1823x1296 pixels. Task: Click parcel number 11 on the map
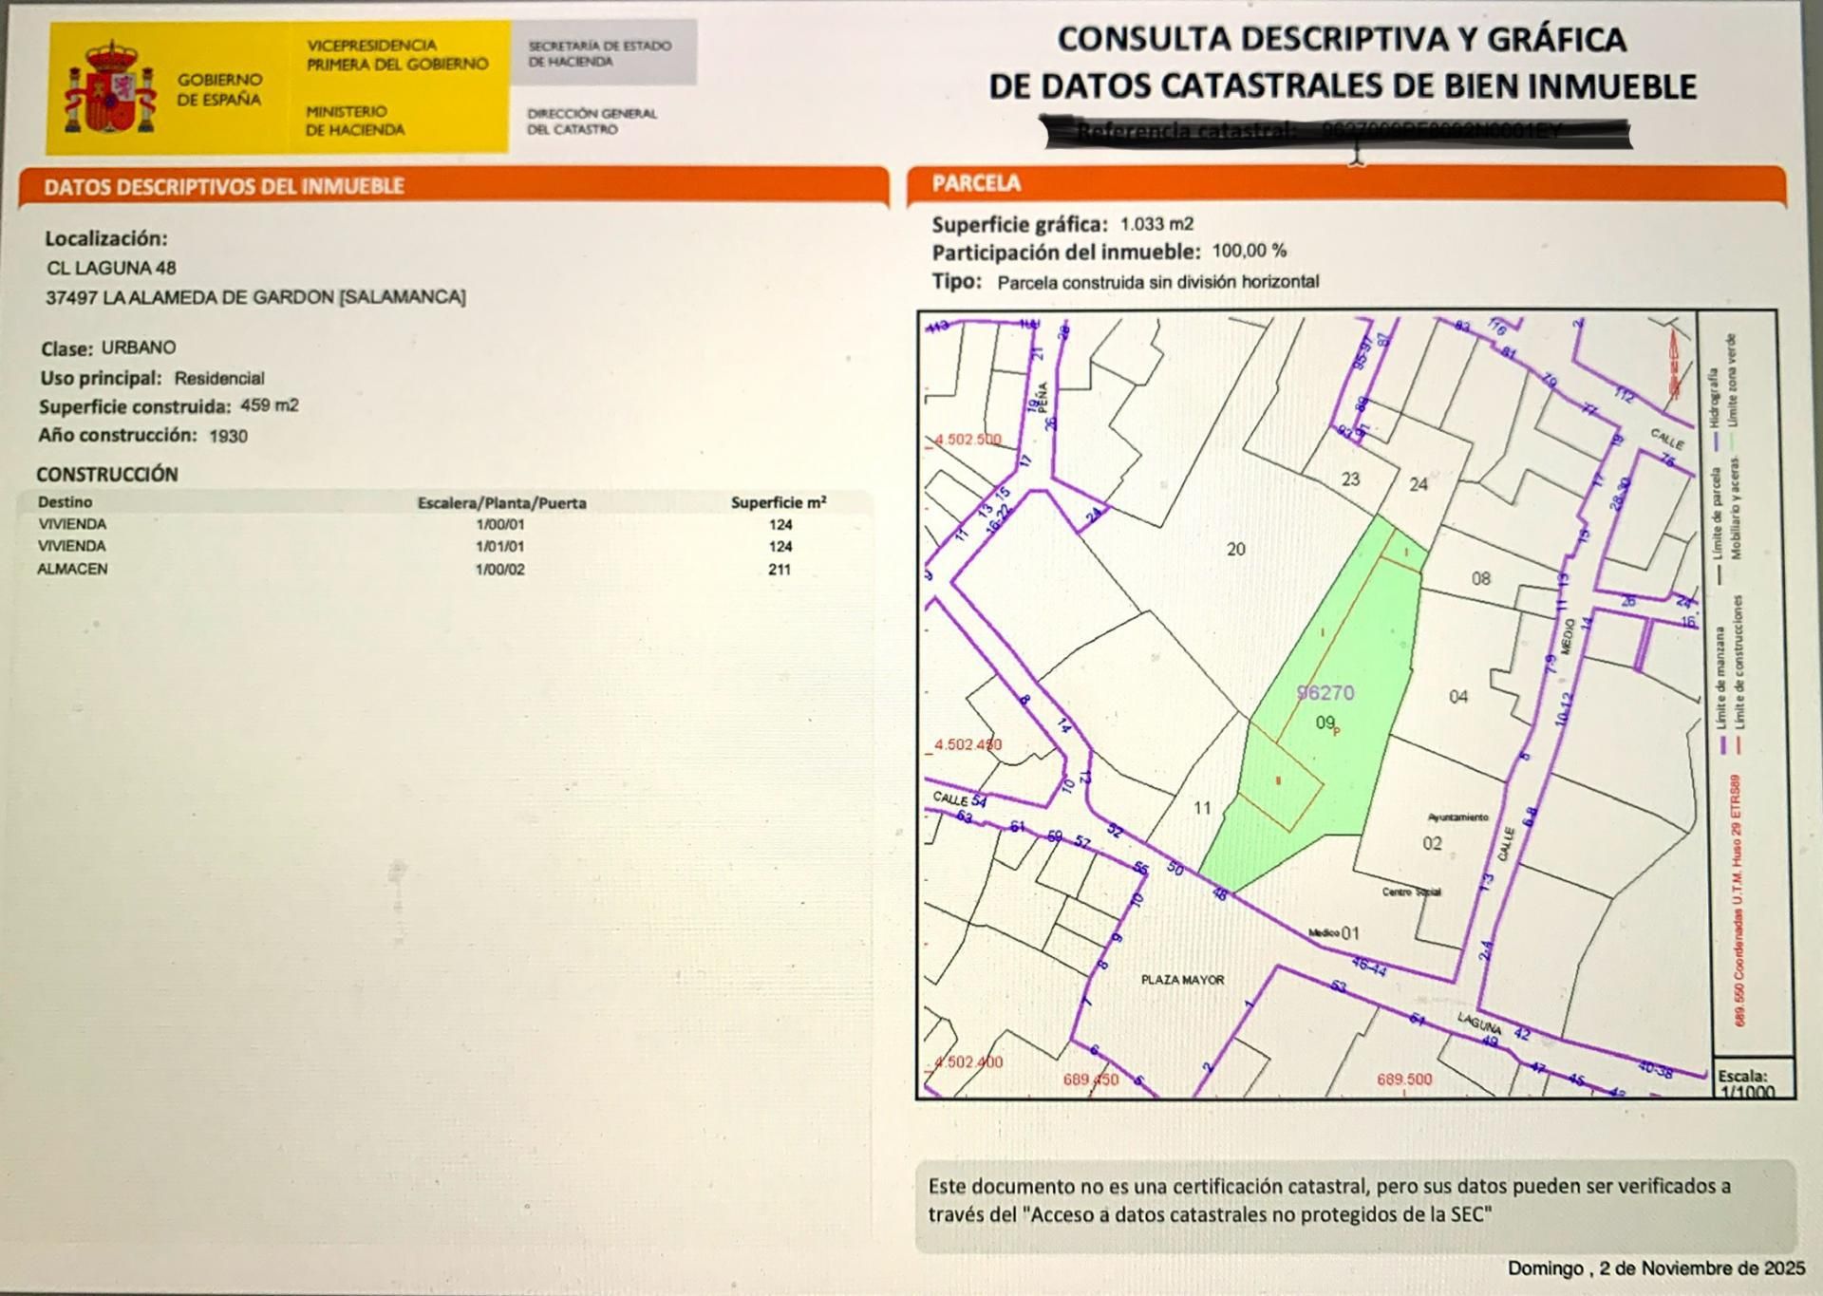point(1202,808)
